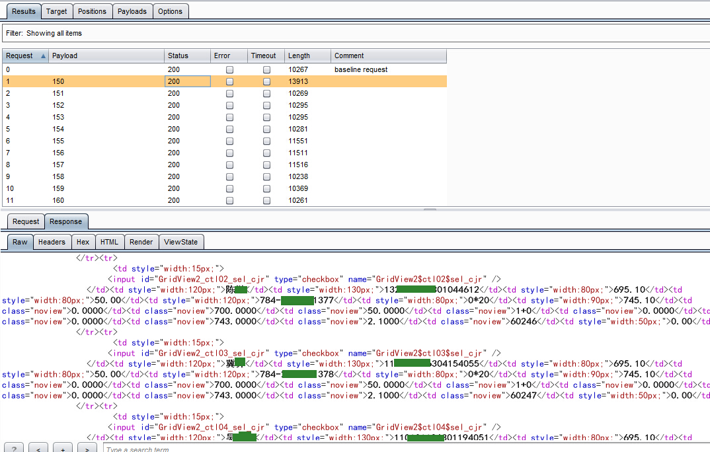Toggle Error checkbox for payload 155 row
This screenshot has height=452, width=710.
pos(229,141)
